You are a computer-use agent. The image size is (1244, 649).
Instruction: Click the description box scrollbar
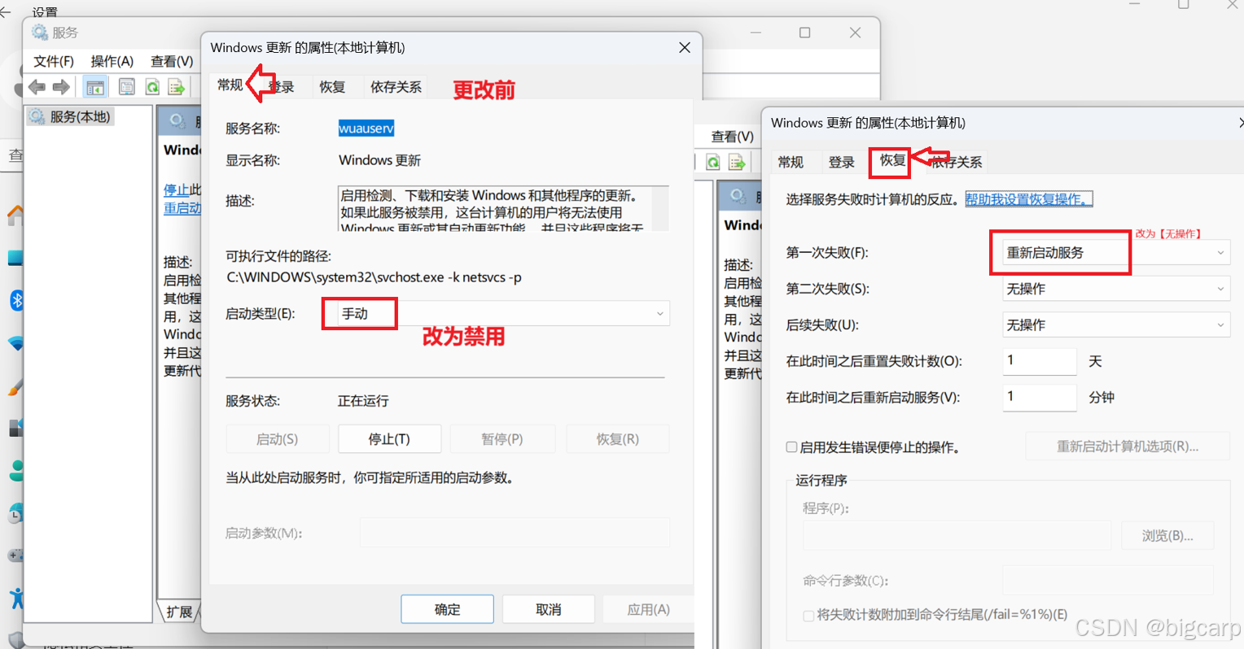point(660,208)
